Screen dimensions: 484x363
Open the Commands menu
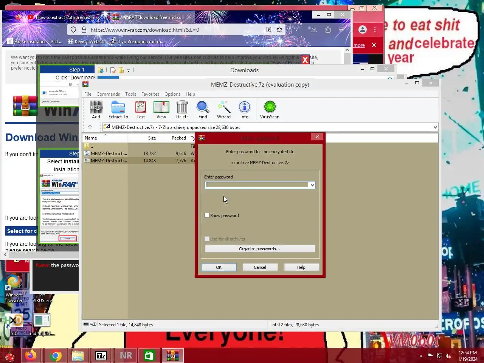click(x=108, y=94)
